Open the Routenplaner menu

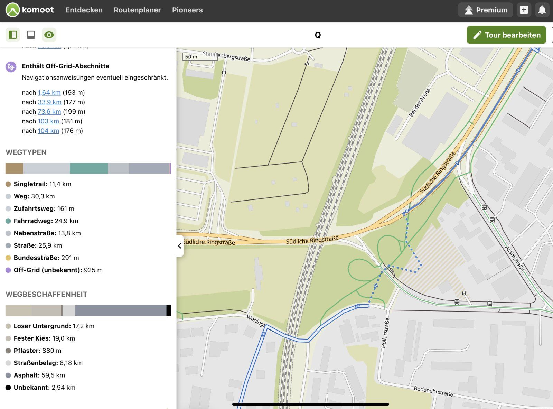point(137,10)
